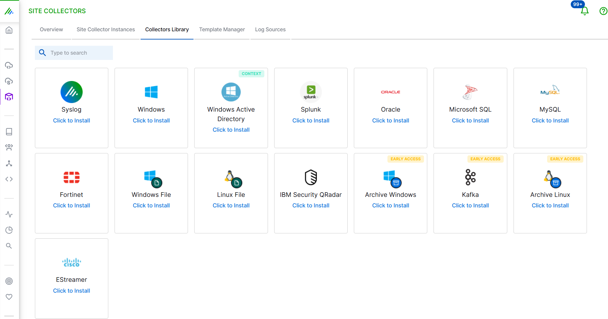Click the IBM Security QRadar shield logo
This screenshot has width=608, height=319.
(311, 177)
